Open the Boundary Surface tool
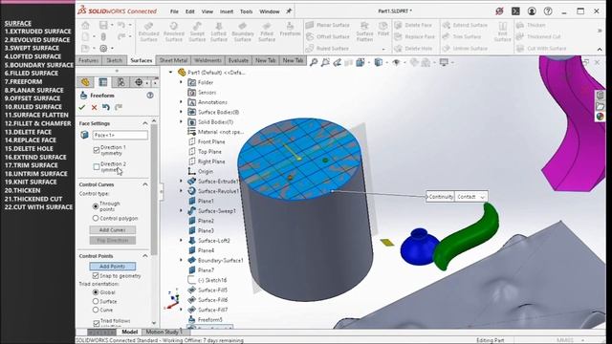Image resolution: width=612 pixels, height=344 pixels. pyautogui.click(x=242, y=32)
